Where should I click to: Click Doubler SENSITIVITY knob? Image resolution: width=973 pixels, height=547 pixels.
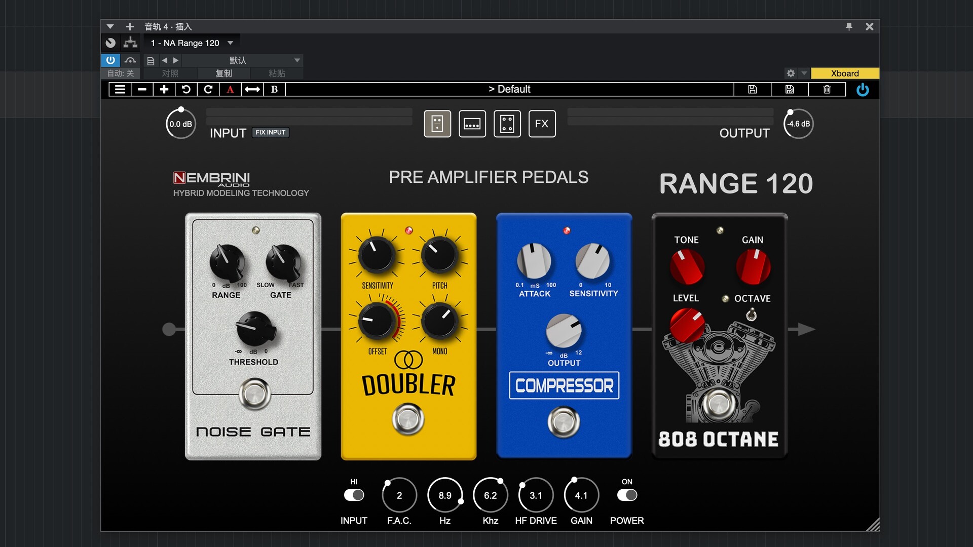[377, 254]
